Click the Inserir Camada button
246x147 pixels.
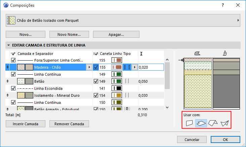(26, 124)
